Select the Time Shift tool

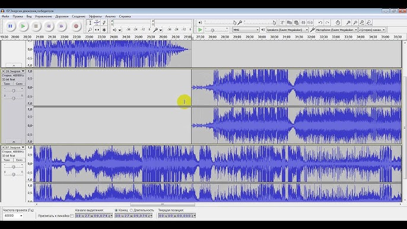pos(97,30)
